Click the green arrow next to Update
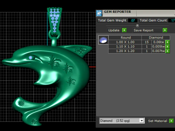This screenshot has width=175, height=131. pos(124,30)
